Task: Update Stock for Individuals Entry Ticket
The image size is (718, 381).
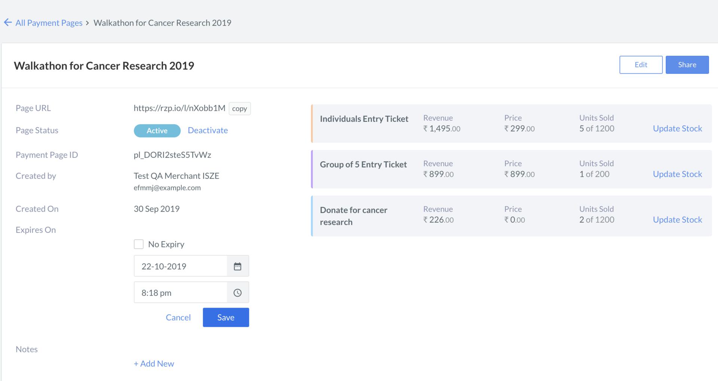Action: click(677, 128)
